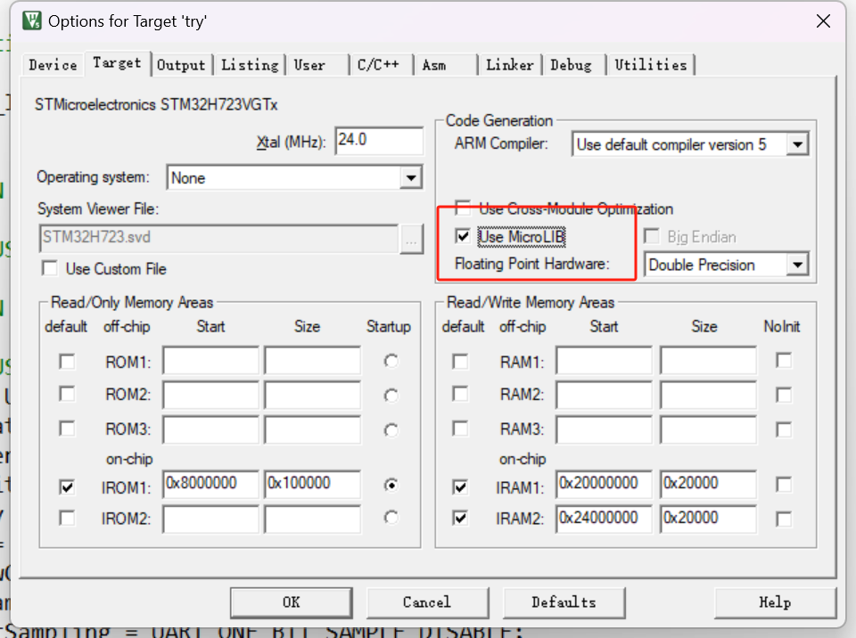Image resolution: width=856 pixels, height=638 pixels.
Task: Go to the Linker tab
Action: point(510,65)
